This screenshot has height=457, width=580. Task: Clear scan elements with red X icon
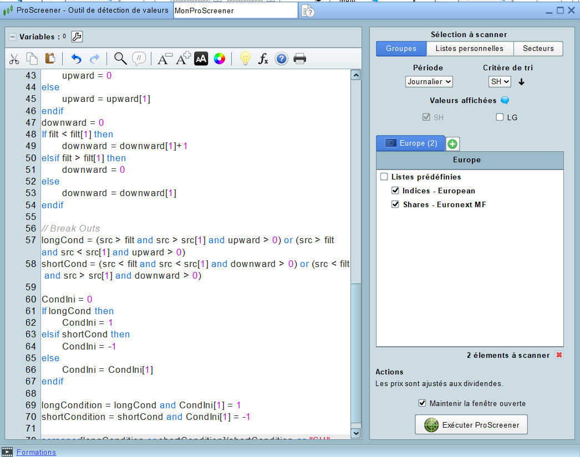coord(559,355)
